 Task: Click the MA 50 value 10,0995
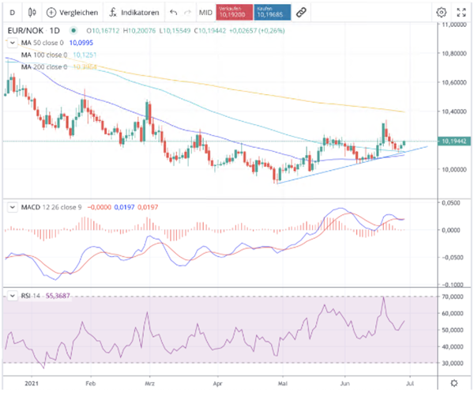(81, 43)
